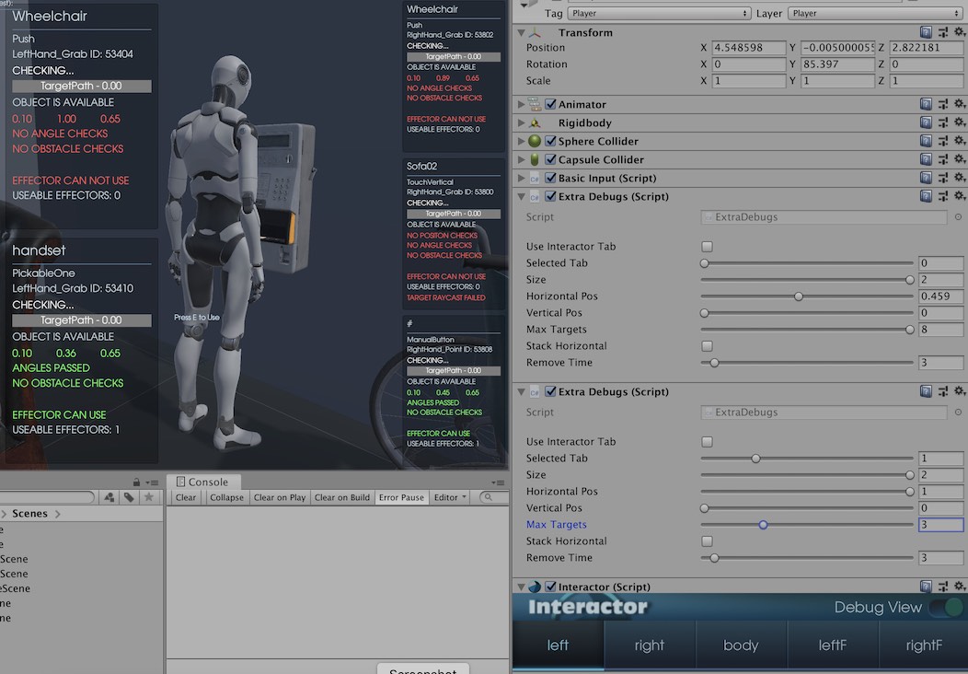Open the Animator component gear menu
The width and height of the screenshot is (968, 674).
959,105
